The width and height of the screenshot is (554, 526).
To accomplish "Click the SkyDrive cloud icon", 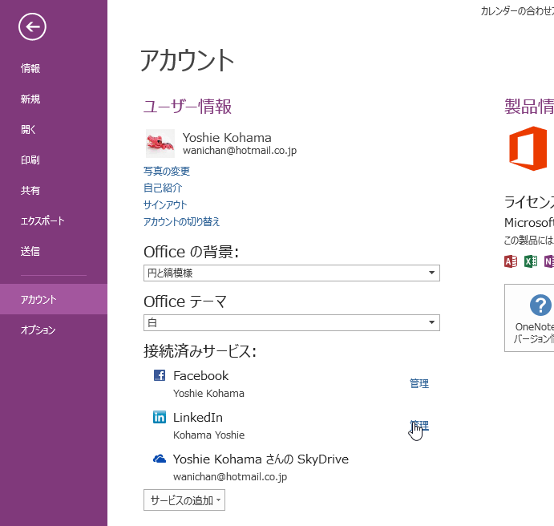I will click(x=159, y=459).
